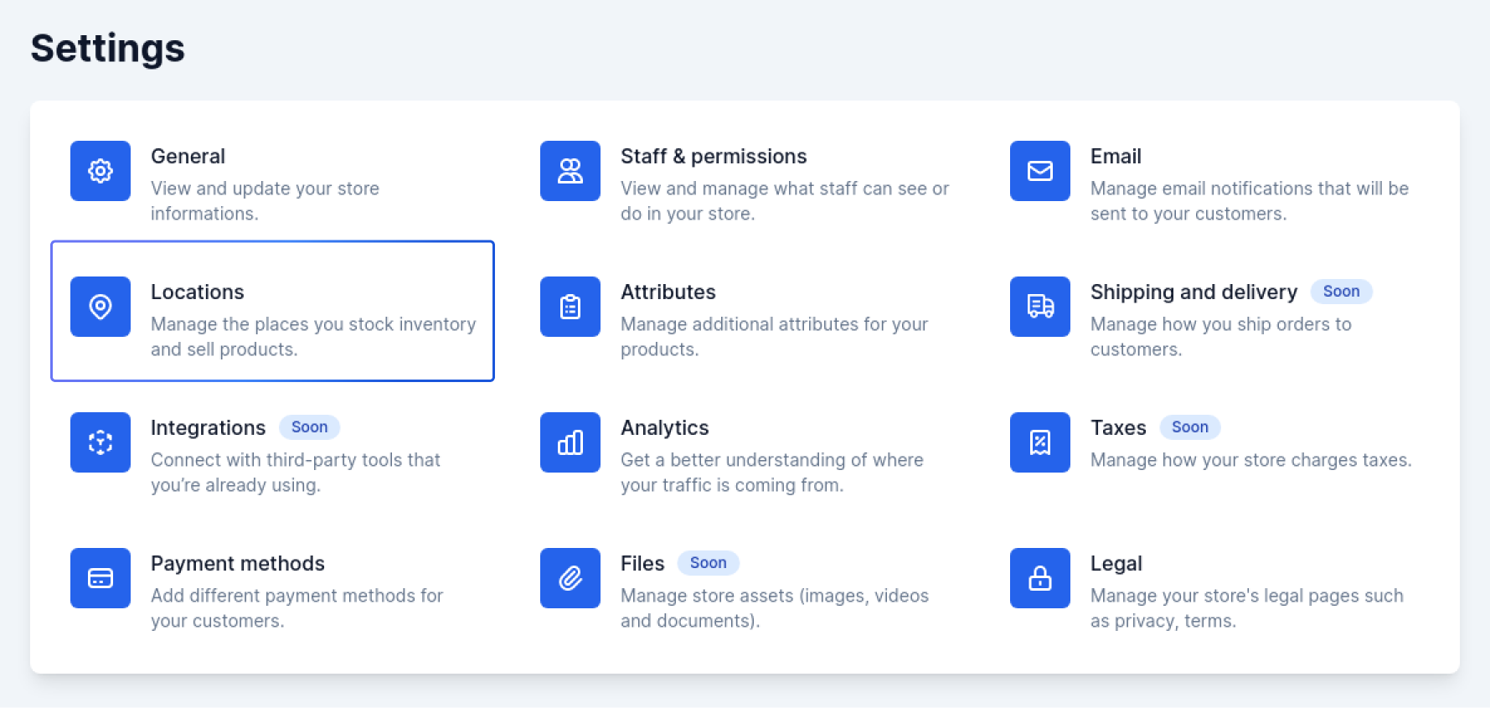
Task: Click 'View and manage what staff can see' description
Action: pos(785,201)
